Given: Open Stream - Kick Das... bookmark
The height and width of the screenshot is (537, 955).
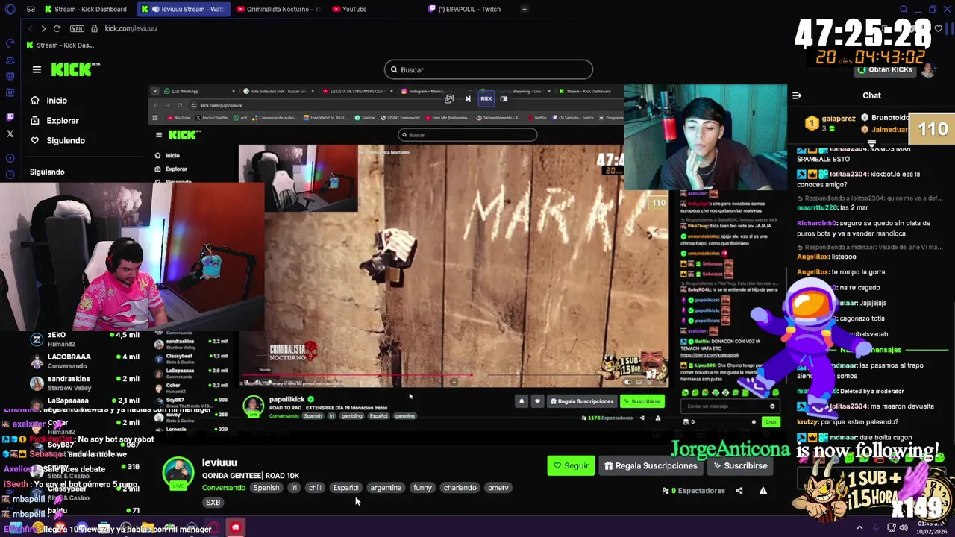Looking at the screenshot, I should tap(60, 45).
